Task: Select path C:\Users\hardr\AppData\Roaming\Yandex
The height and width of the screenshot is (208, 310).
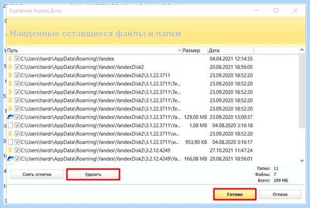Action: click(67, 59)
